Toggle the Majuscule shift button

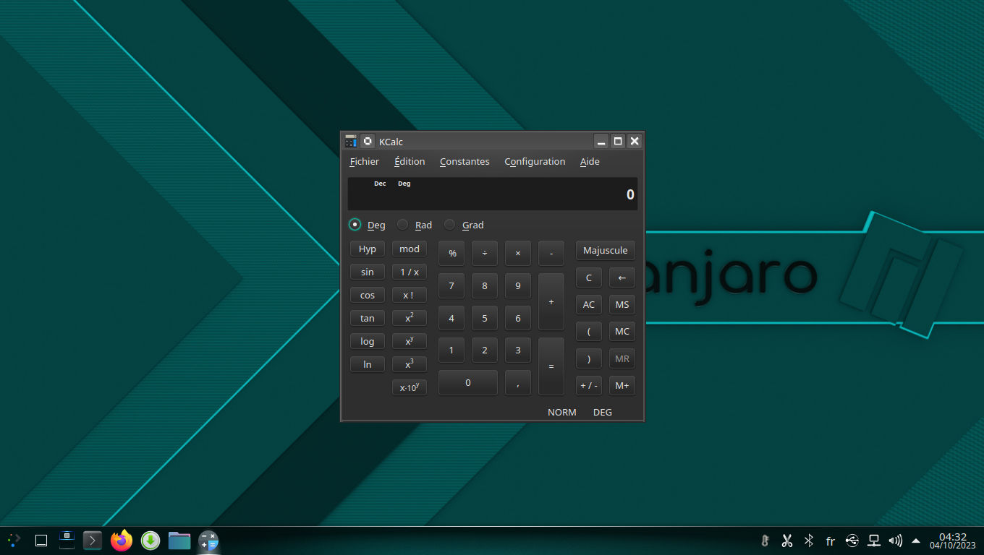click(606, 250)
